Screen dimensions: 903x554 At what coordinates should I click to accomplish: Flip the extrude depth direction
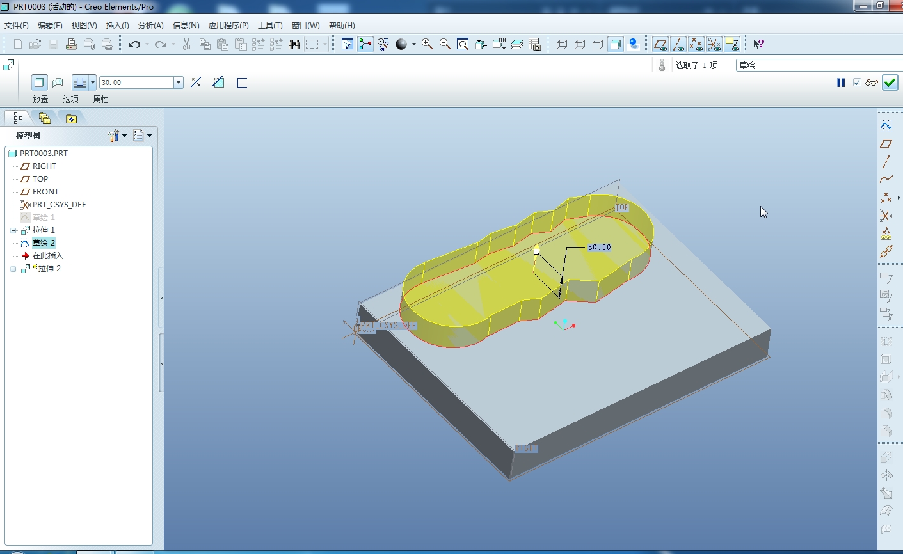coord(196,83)
